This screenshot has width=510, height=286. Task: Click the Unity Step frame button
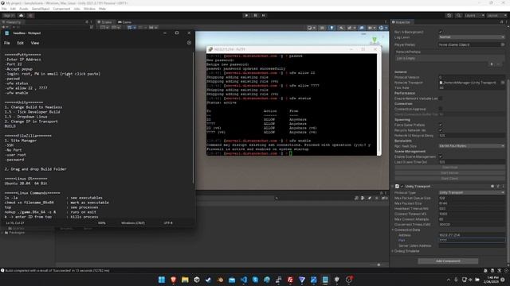(264, 15)
